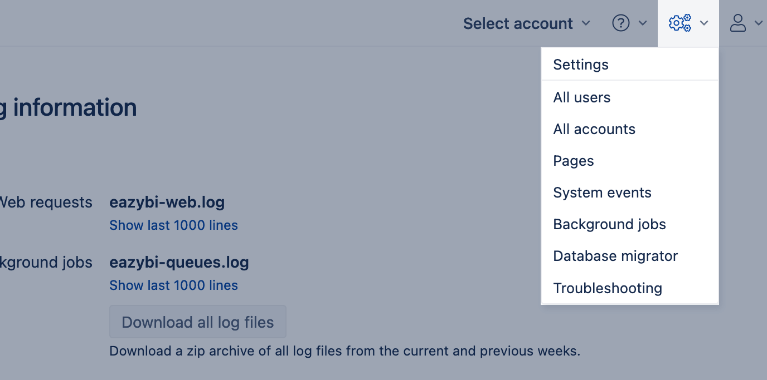The height and width of the screenshot is (380, 767).
Task: Open System events menu entry
Action: point(602,193)
